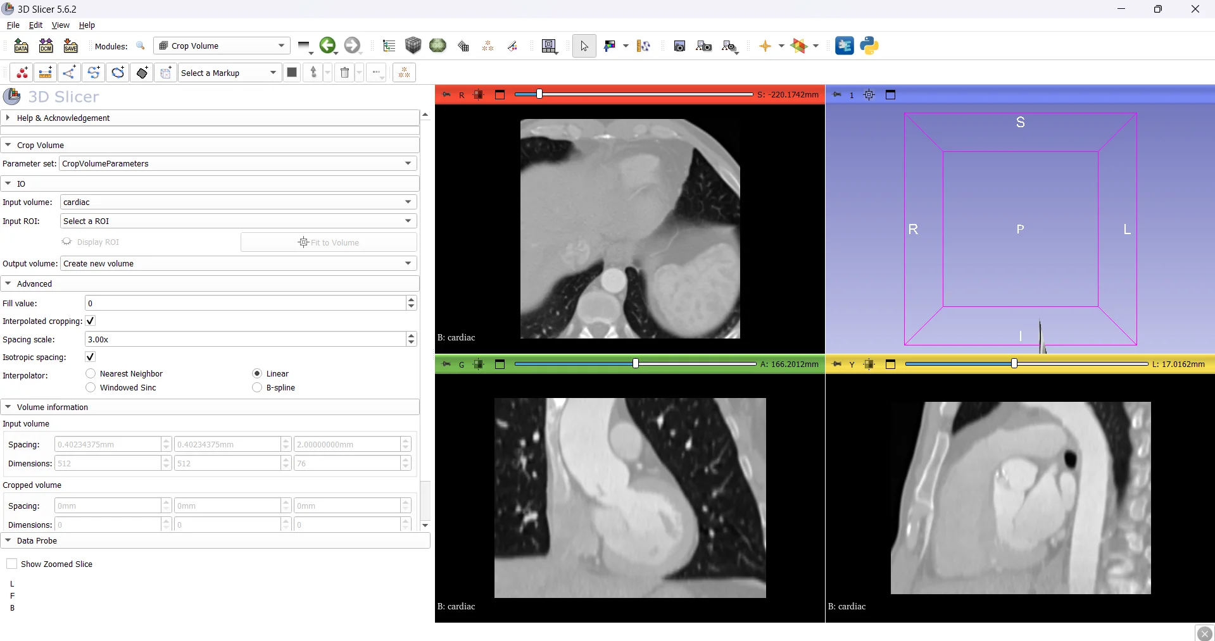Open the Edit menu
This screenshot has height=641, width=1215.
click(x=35, y=25)
